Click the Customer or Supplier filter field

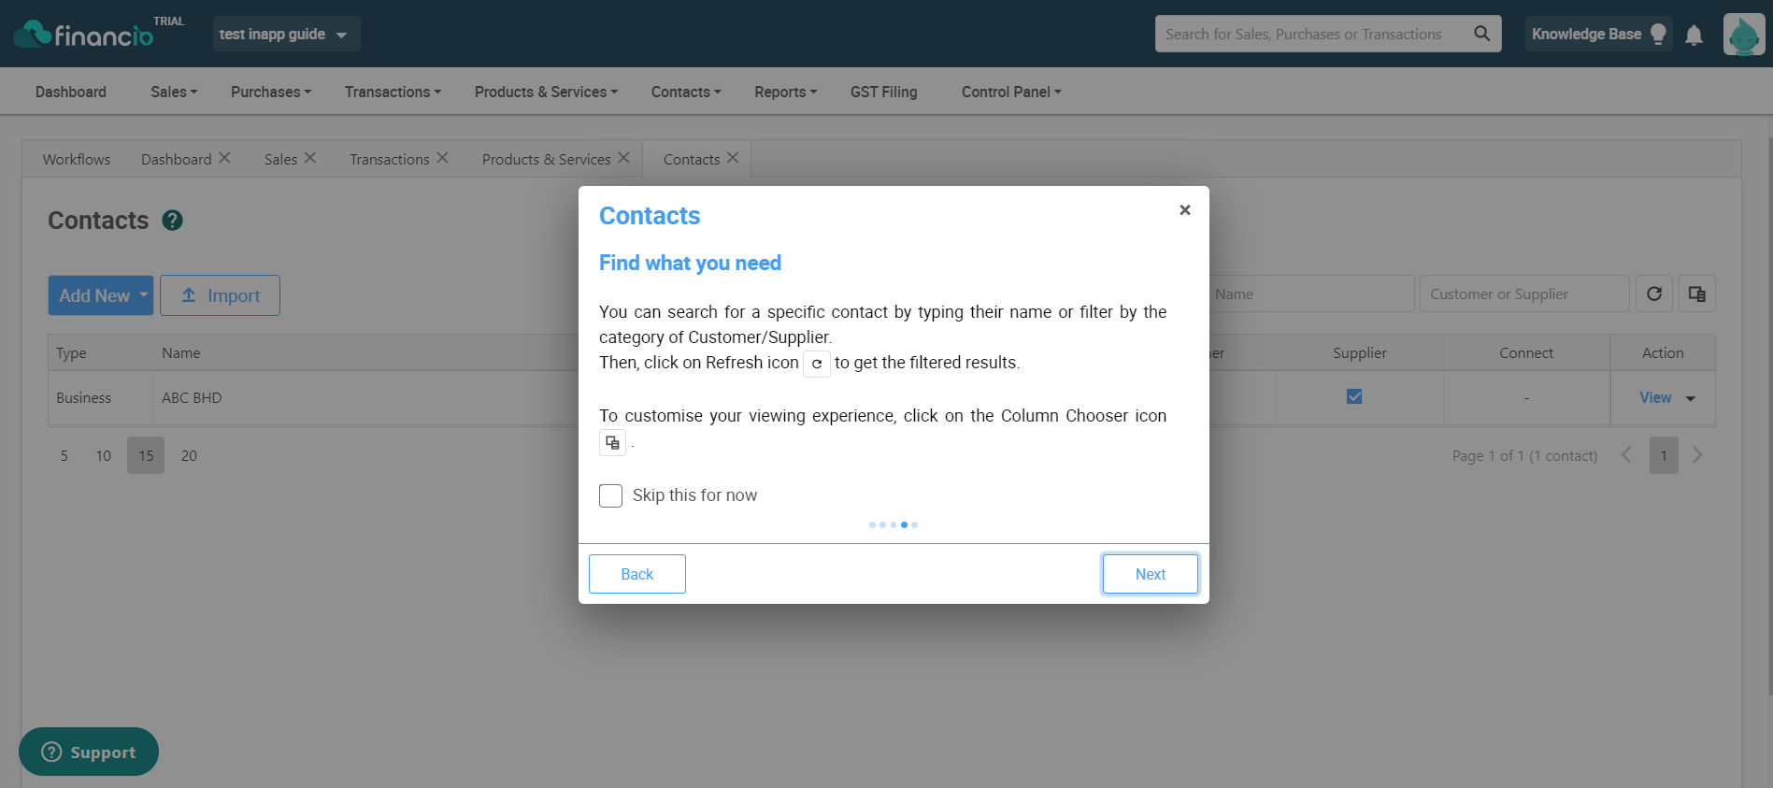(x=1524, y=294)
